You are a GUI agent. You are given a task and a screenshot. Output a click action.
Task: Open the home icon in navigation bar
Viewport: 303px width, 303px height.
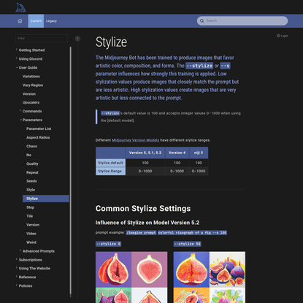pos(20,21)
